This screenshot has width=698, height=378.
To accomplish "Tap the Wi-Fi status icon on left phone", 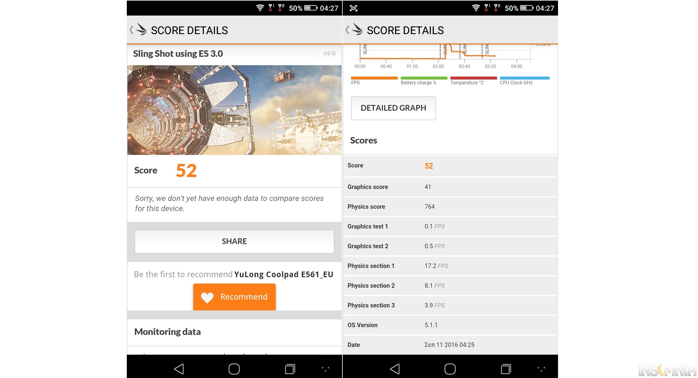I will tap(260, 8).
